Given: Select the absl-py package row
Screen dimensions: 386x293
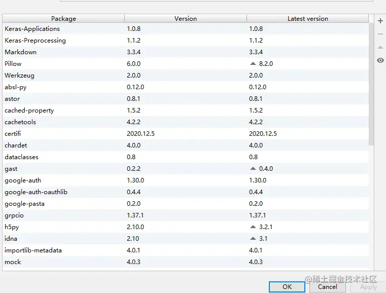Looking at the screenshot, I should pos(186,87).
